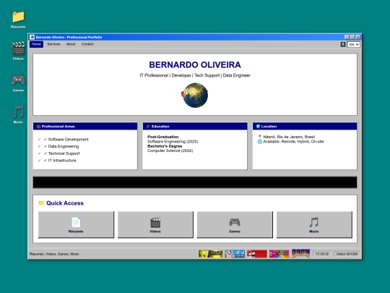Click the Post-Graduation heading

(x=163, y=137)
